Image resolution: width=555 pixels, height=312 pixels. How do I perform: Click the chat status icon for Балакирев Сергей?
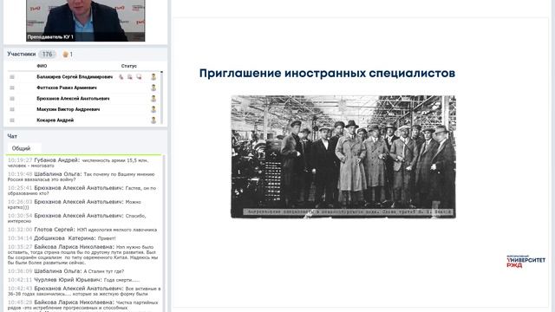click(139, 77)
